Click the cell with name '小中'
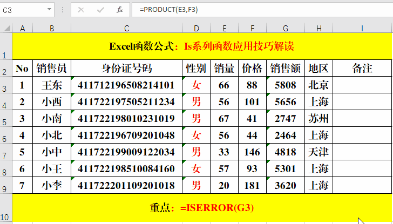 (x=52, y=152)
